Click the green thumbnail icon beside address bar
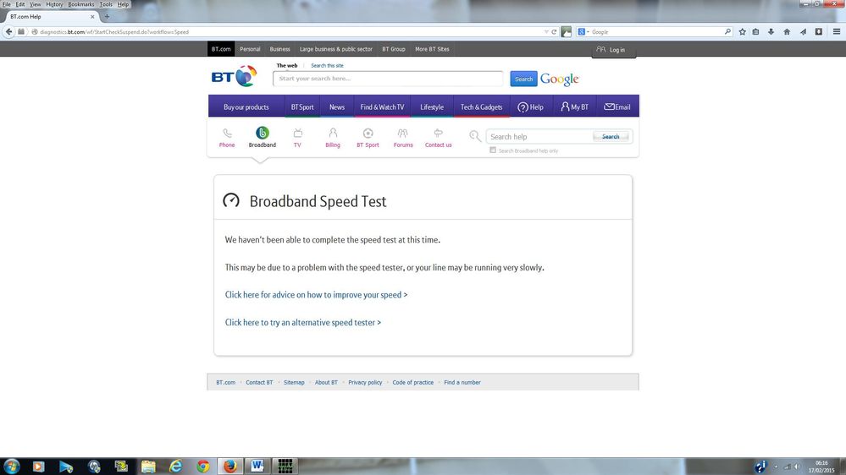This screenshot has height=475, width=846. 566,32
